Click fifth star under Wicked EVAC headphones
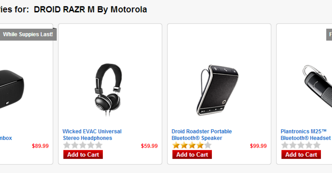332x173 pixels. [x=98, y=145]
